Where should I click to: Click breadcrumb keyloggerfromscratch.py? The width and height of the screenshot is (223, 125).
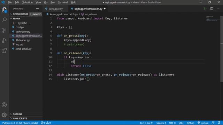click(64, 14)
